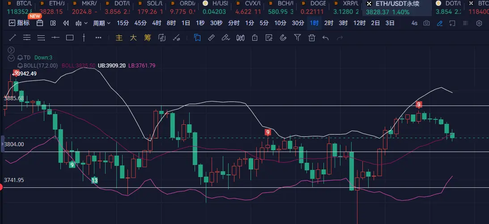Viewport: 489px width, 224px height.
Task: Switch to the CVX symbol tab
Action: 248,8
